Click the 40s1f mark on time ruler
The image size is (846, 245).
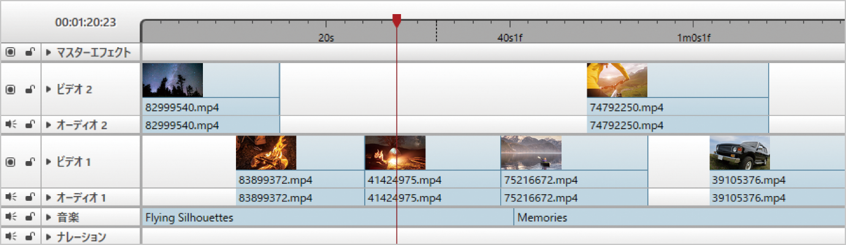tap(510, 37)
